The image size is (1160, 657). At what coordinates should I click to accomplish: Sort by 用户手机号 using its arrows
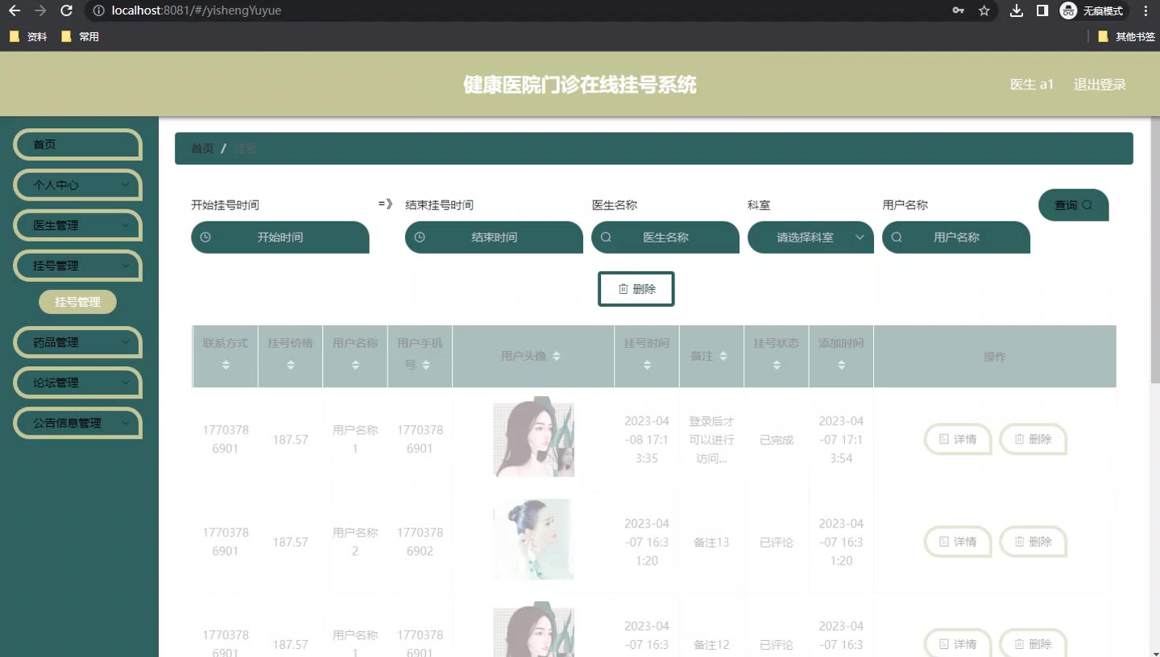pos(426,365)
